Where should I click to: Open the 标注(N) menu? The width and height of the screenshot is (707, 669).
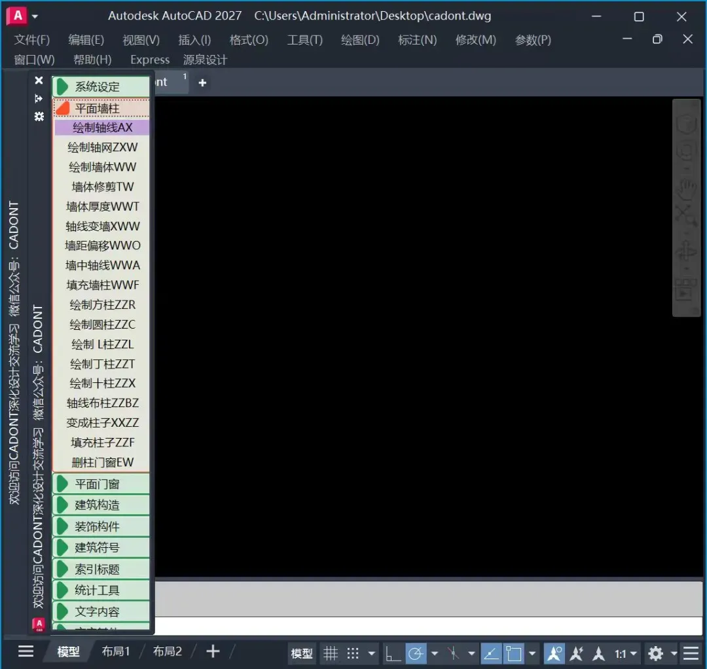(x=417, y=40)
